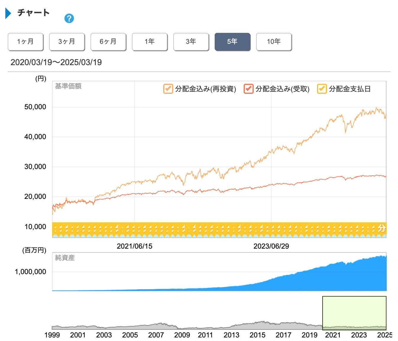Select the 1ヶ月 period button

(25, 42)
